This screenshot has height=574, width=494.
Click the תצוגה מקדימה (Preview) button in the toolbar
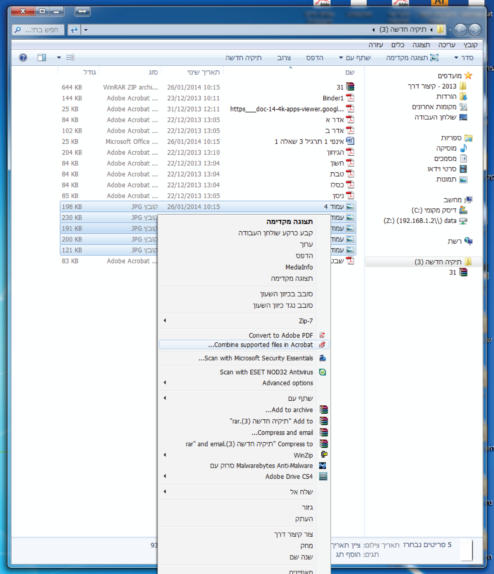[412, 58]
